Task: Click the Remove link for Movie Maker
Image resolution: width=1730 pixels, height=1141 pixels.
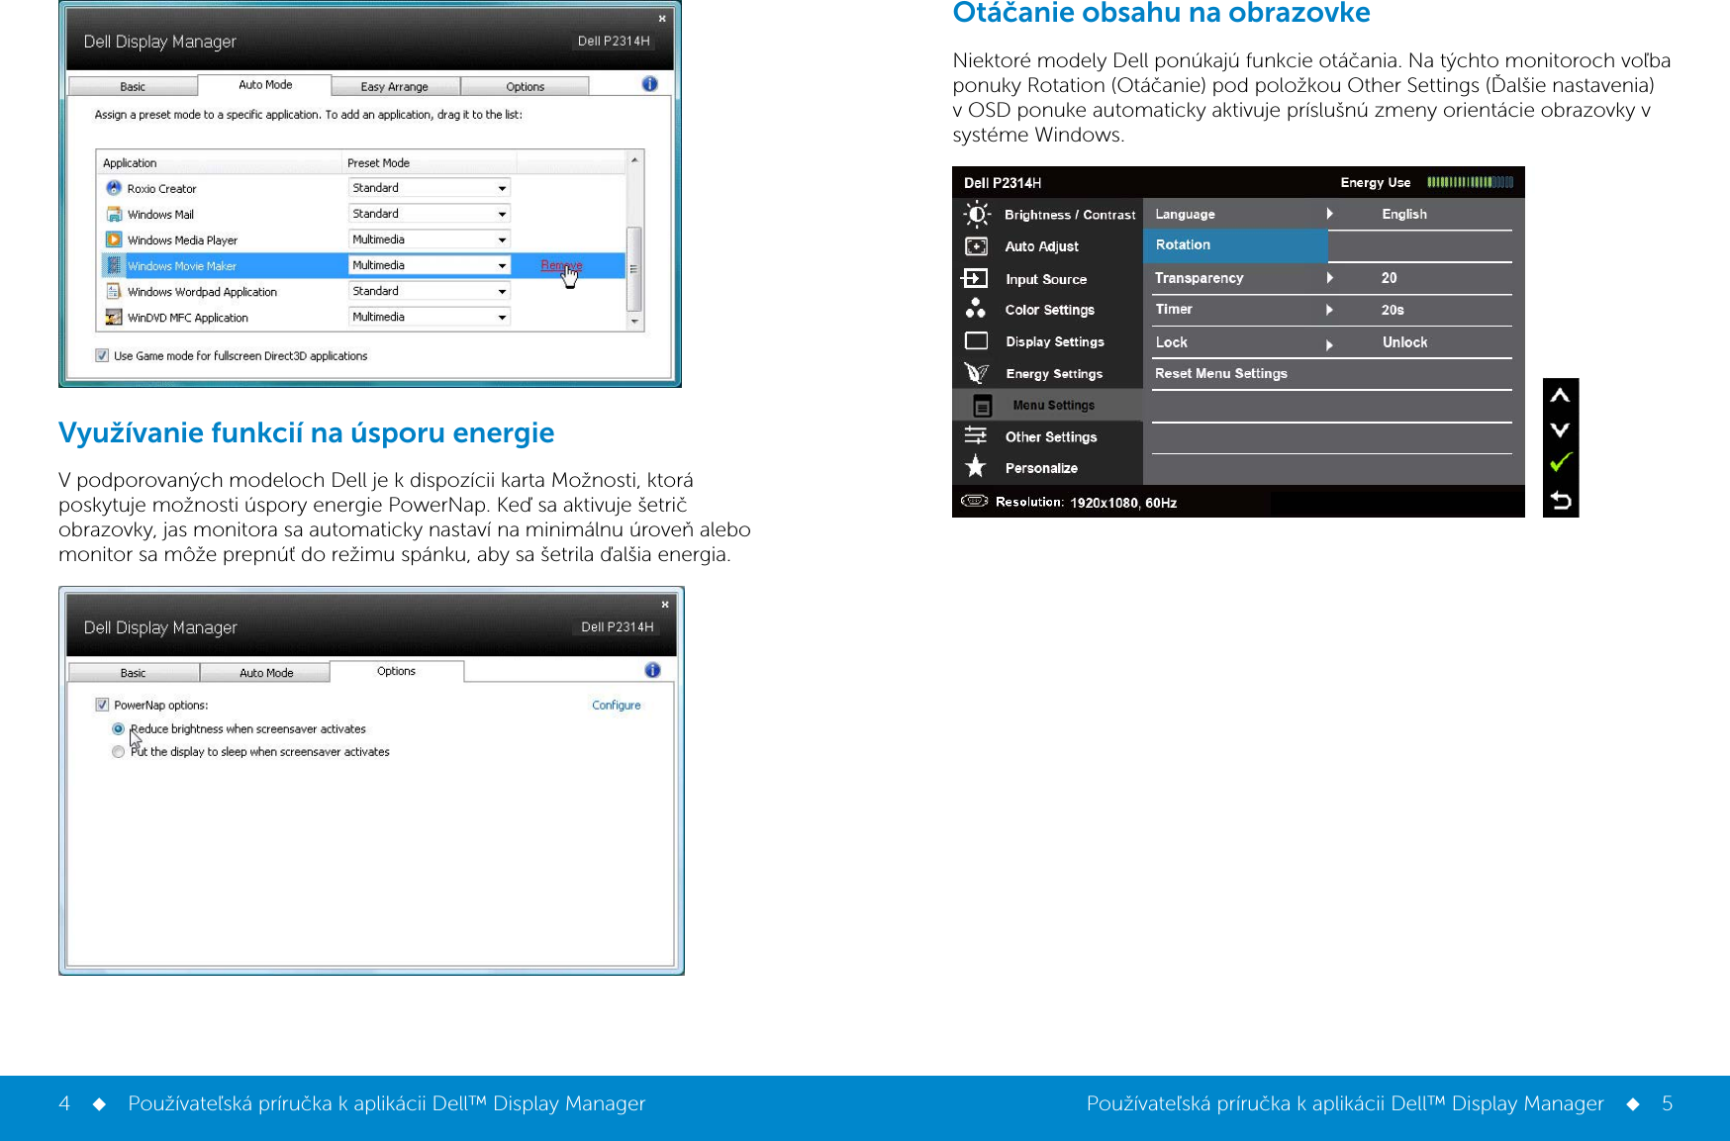Action: click(x=561, y=265)
